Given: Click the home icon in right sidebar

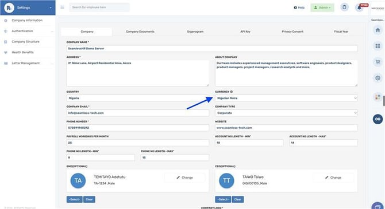Looking at the screenshot, I should click(x=378, y=30).
